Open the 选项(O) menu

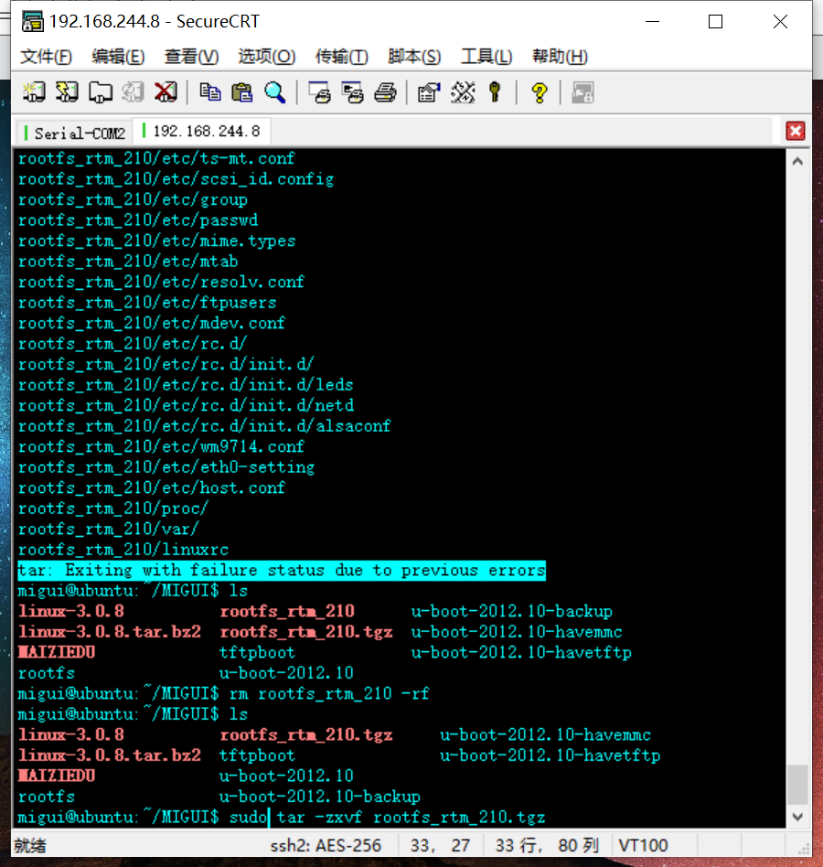[x=266, y=57]
